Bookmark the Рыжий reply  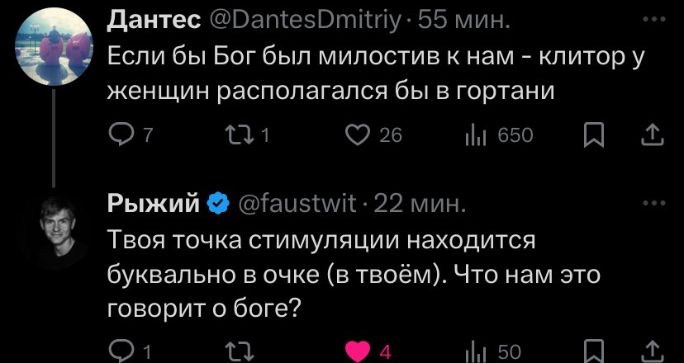pyautogui.click(x=596, y=352)
